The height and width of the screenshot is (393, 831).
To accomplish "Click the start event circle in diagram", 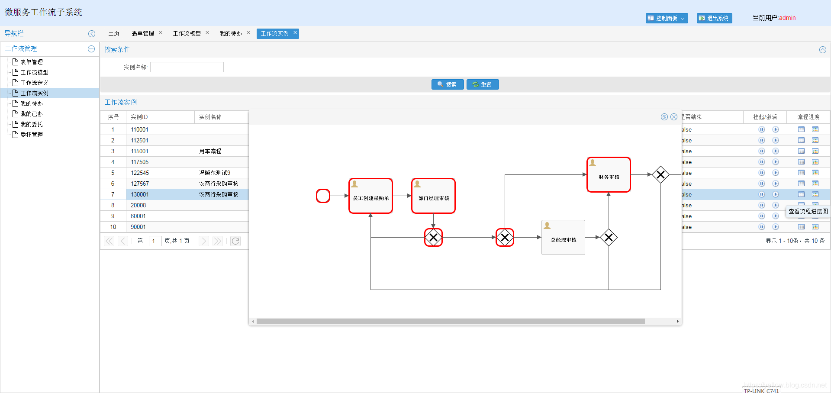I will click(323, 196).
